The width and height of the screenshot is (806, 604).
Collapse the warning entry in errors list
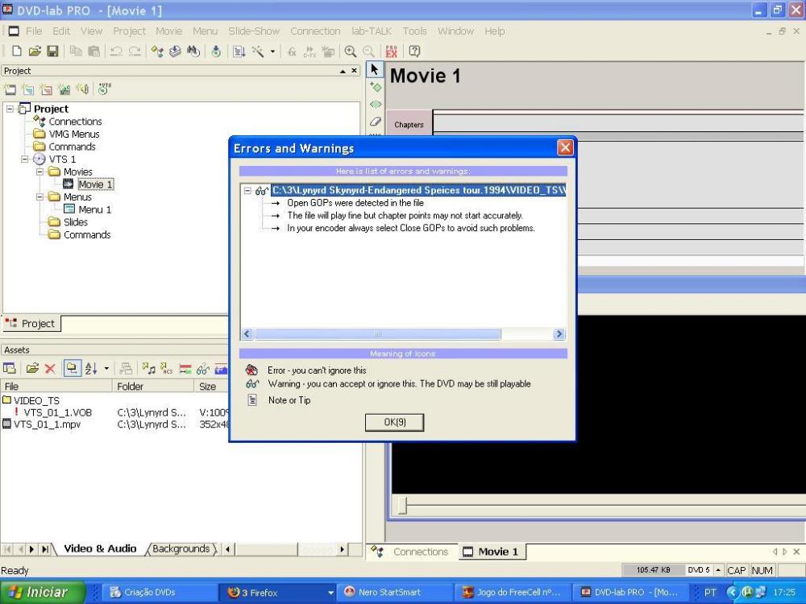(247, 191)
